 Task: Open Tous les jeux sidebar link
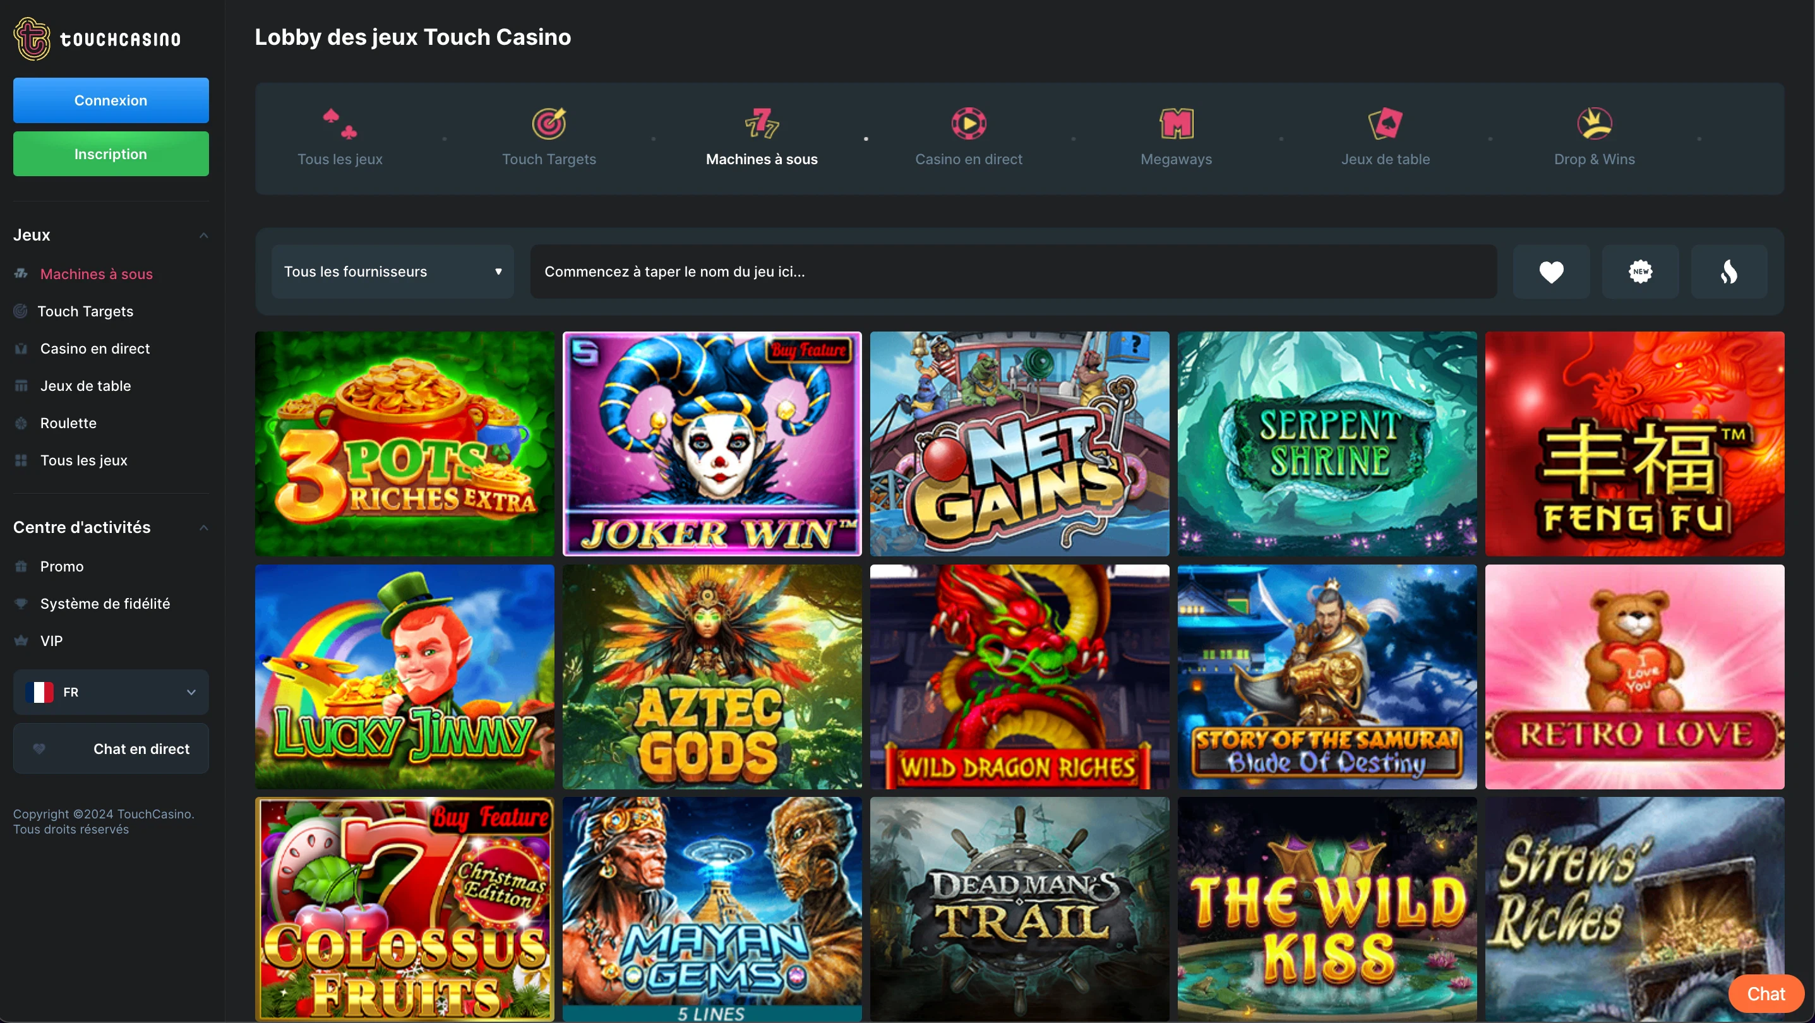[84, 461]
